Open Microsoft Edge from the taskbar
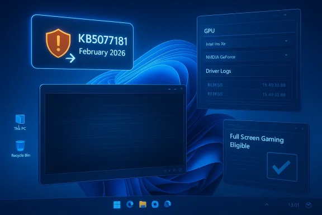This screenshot has height=215, width=322. click(130, 204)
